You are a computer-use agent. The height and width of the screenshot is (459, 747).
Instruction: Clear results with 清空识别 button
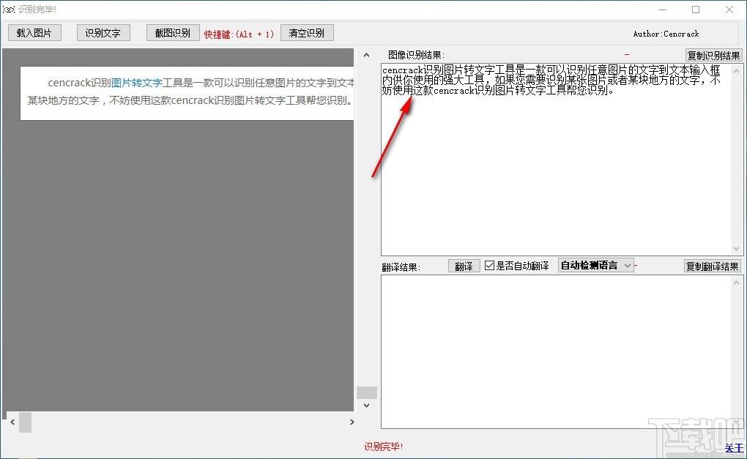pos(307,33)
